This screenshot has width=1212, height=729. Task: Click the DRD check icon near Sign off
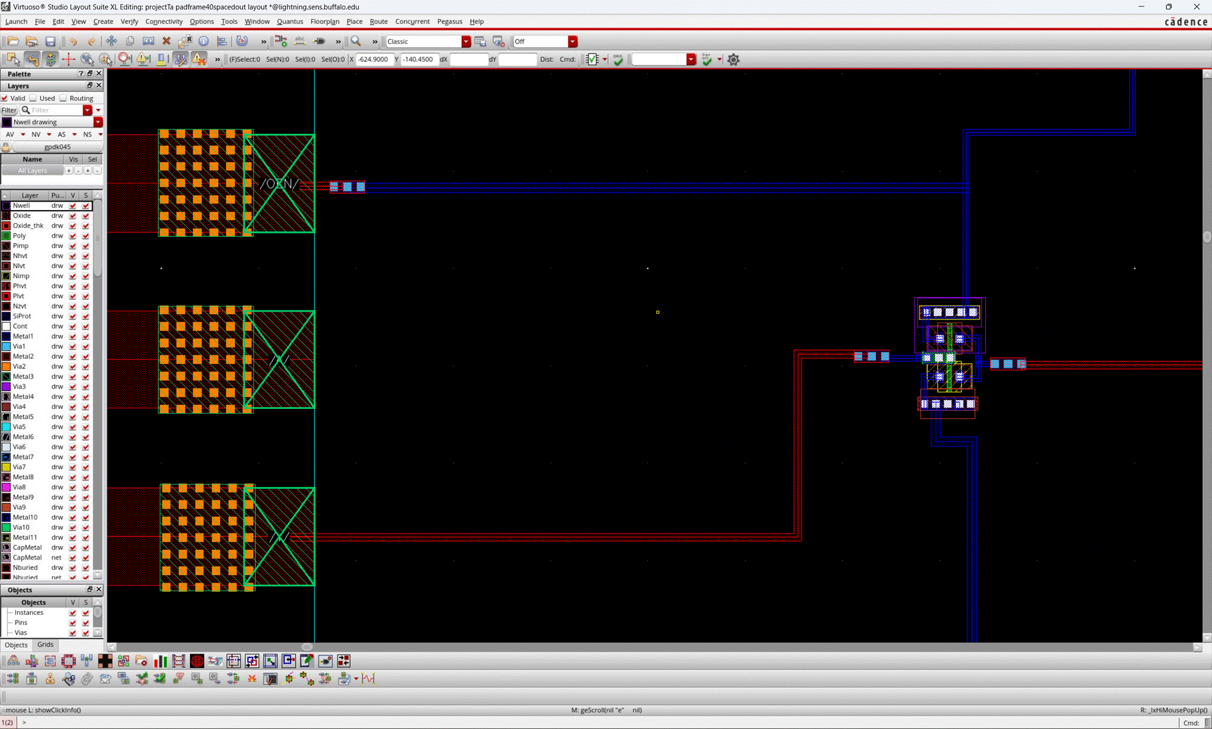pyautogui.click(x=618, y=59)
